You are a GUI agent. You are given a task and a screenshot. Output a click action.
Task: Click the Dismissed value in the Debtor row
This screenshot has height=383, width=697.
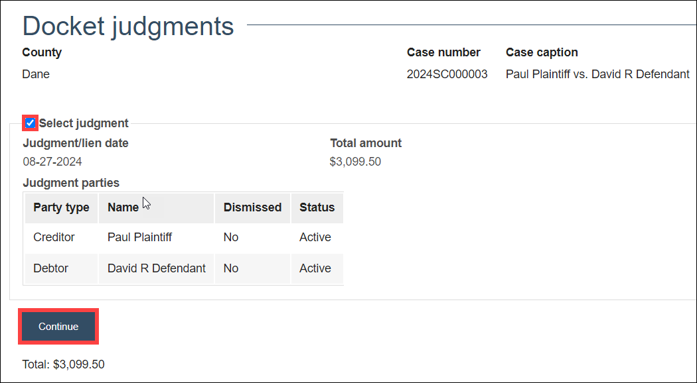pyautogui.click(x=231, y=268)
